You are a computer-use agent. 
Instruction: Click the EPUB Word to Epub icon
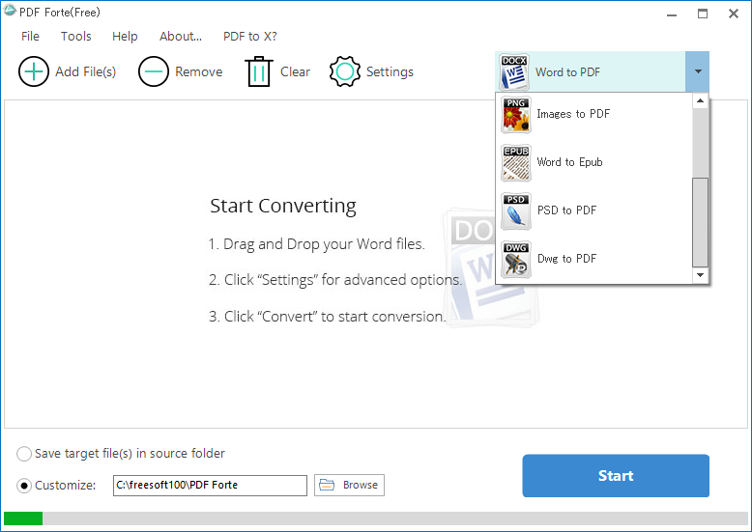tap(515, 163)
